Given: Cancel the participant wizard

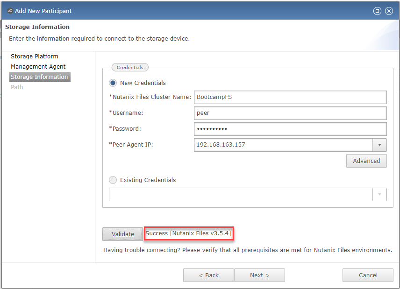Looking at the screenshot, I should [368, 275].
